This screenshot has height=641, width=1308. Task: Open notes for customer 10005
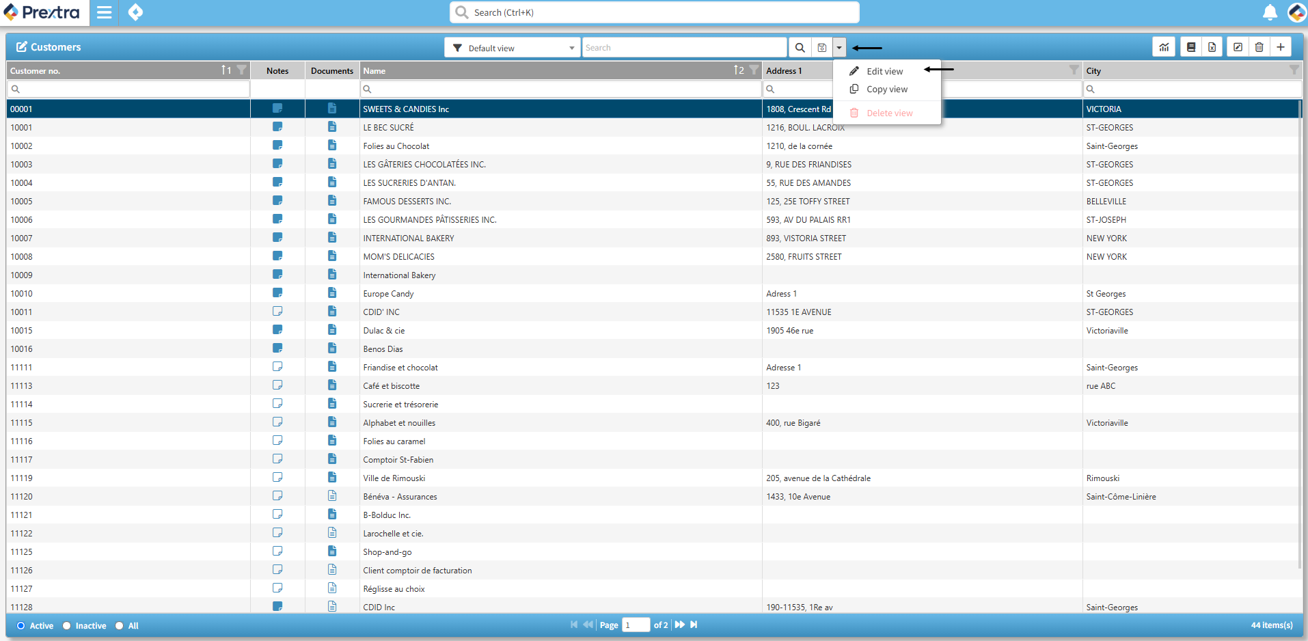(277, 201)
